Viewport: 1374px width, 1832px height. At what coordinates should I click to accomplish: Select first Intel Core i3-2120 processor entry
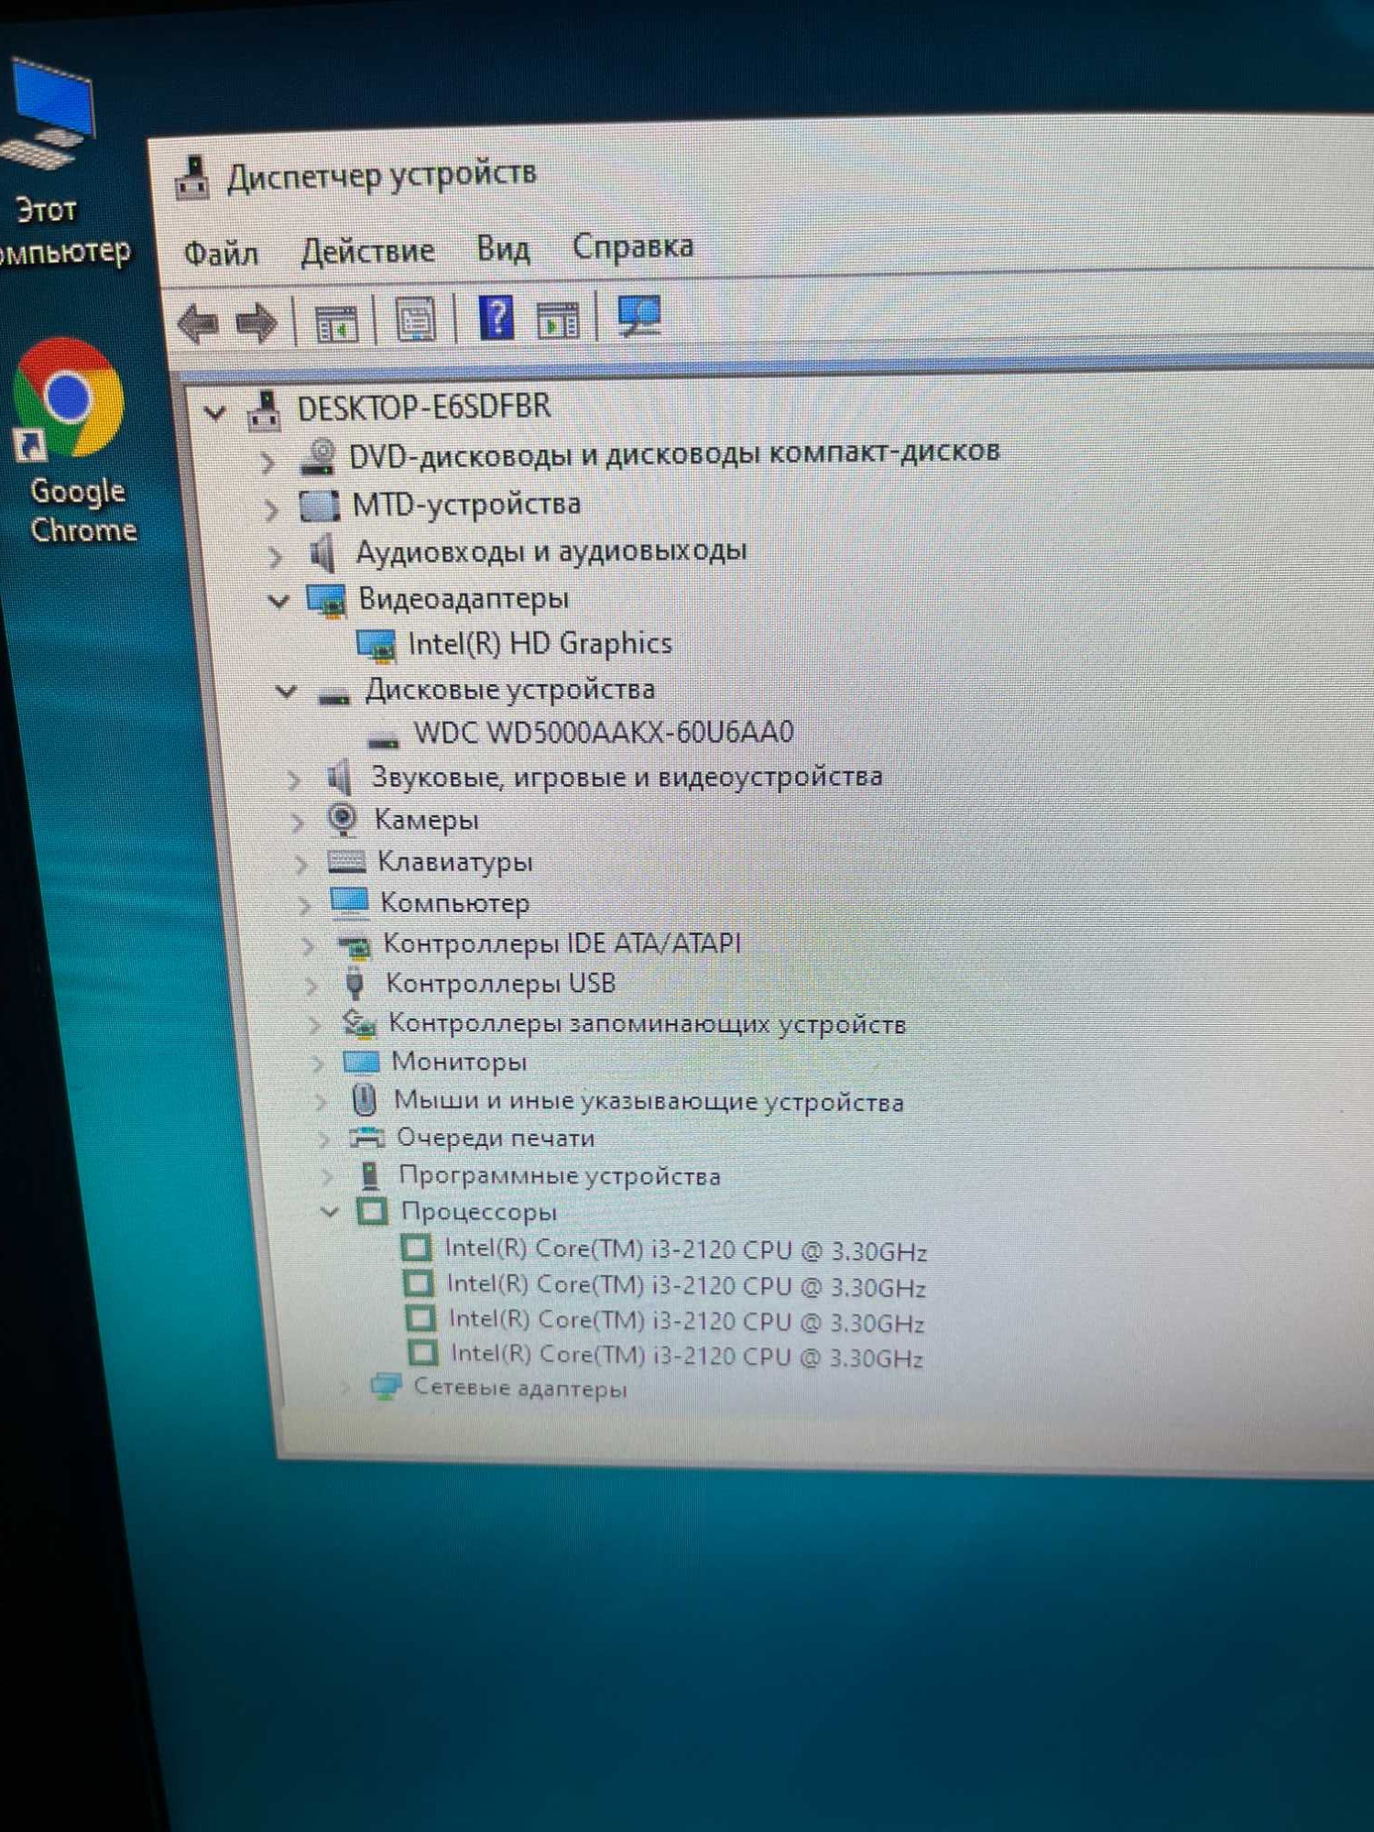coord(684,1250)
